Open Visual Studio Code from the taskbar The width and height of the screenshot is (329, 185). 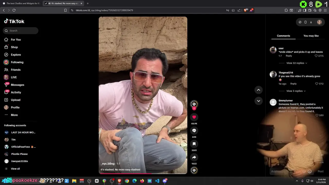157,181
